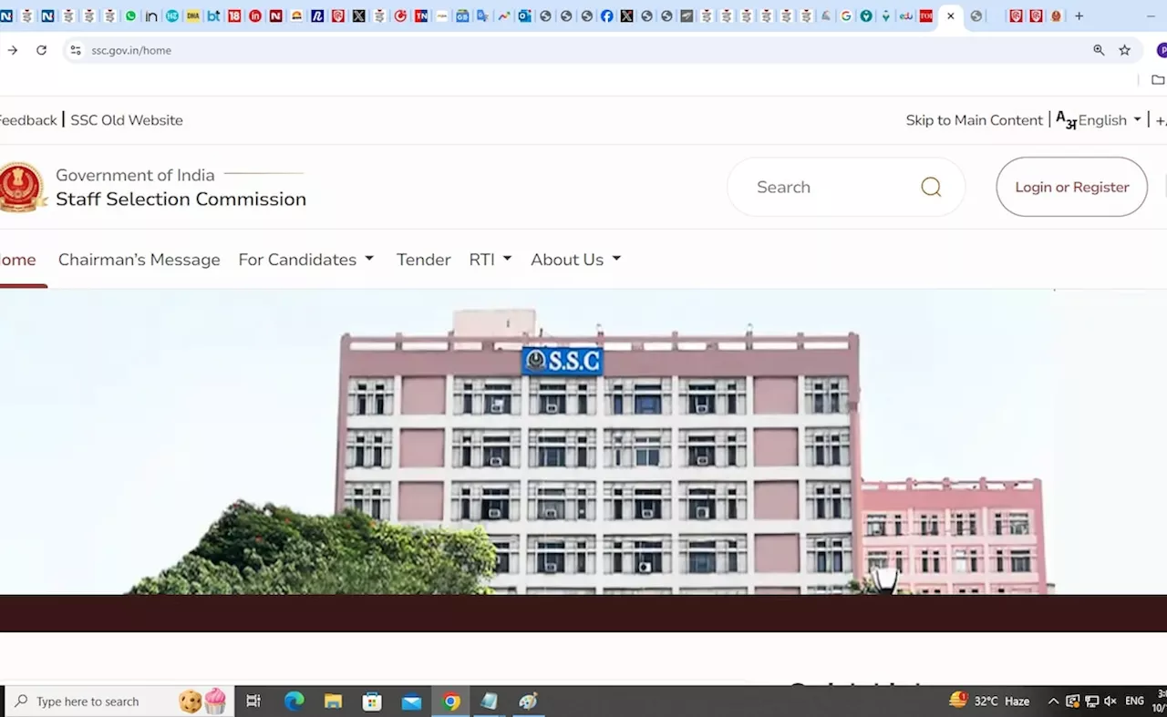Click the ENG language indicator
Image resolution: width=1167 pixels, height=717 pixels.
click(x=1135, y=701)
